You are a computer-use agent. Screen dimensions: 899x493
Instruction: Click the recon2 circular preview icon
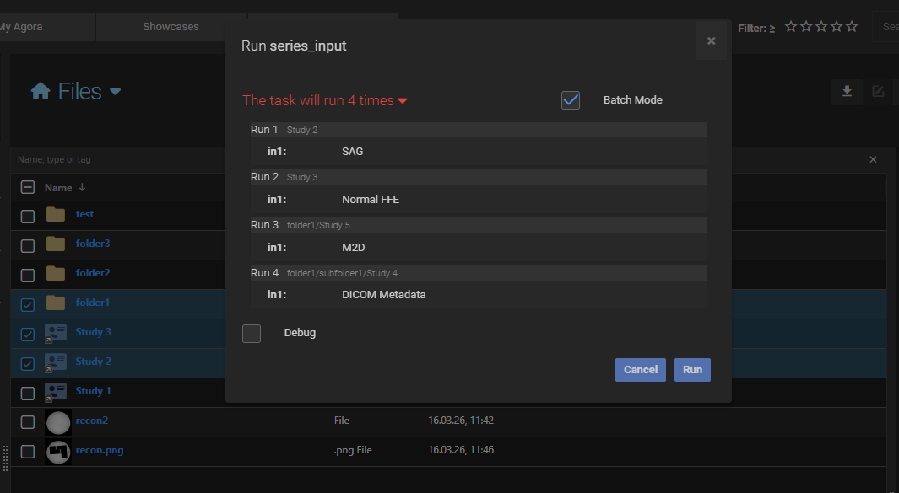pyautogui.click(x=57, y=421)
